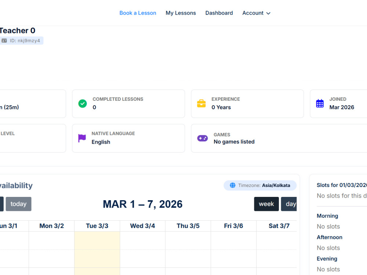
Task: Click the blue calendar joined icon
Action: (x=320, y=103)
